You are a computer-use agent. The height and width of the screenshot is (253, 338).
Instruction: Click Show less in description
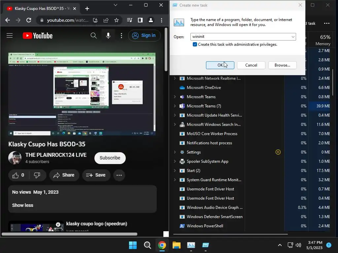tap(23, 205)
